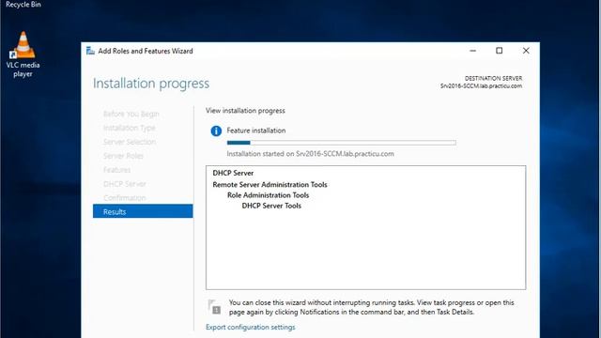Minimize the Add Roles and Features Wizard
The height and width of the screenshot is (338, 601).
[472, 51]
